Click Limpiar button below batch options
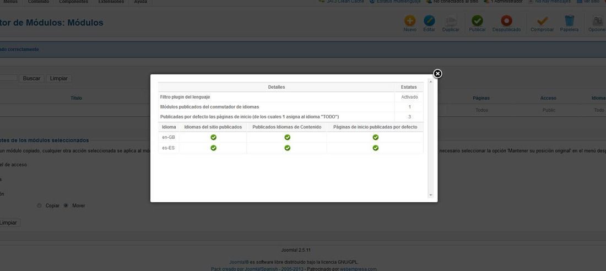 point(8,223)
